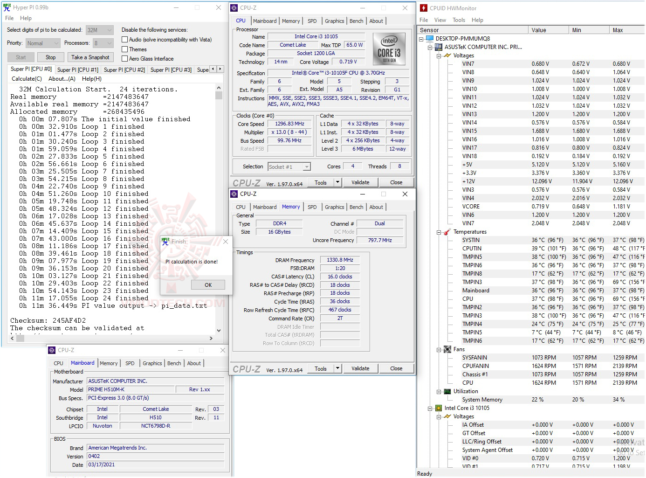The height and width of the screenshot is (478, 646).
Task: Select the Graphics tab in the top CPU-Z window
Action: (335, 21)
